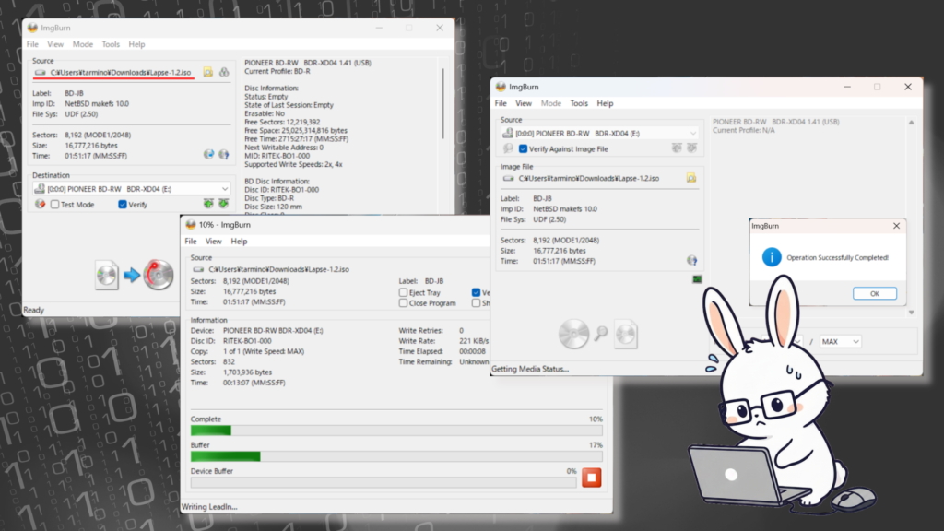
Task: Click ImgBurn app icon in 10% window title
Action: [x=191, y=225]
